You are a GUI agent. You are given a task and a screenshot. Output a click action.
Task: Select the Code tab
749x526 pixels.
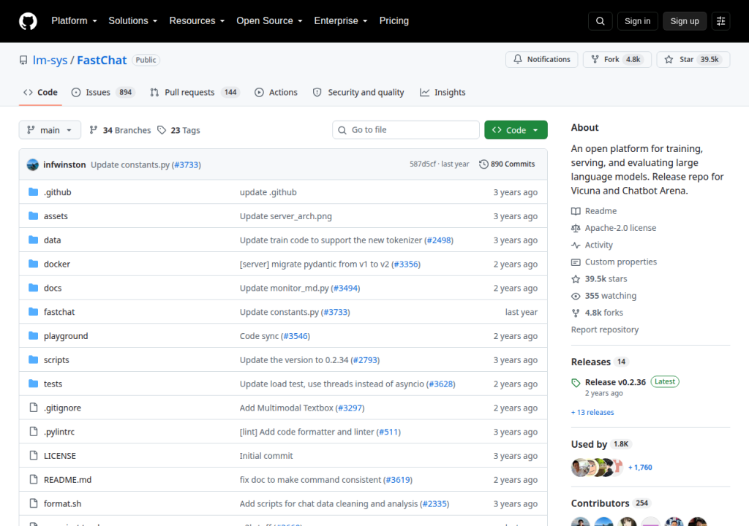[41, 92]
